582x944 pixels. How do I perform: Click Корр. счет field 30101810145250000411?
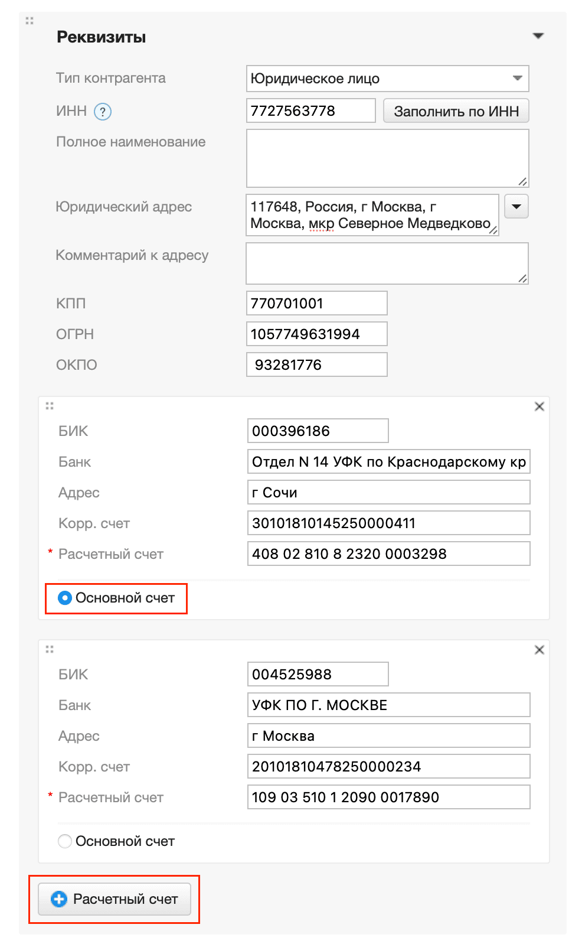389,523
